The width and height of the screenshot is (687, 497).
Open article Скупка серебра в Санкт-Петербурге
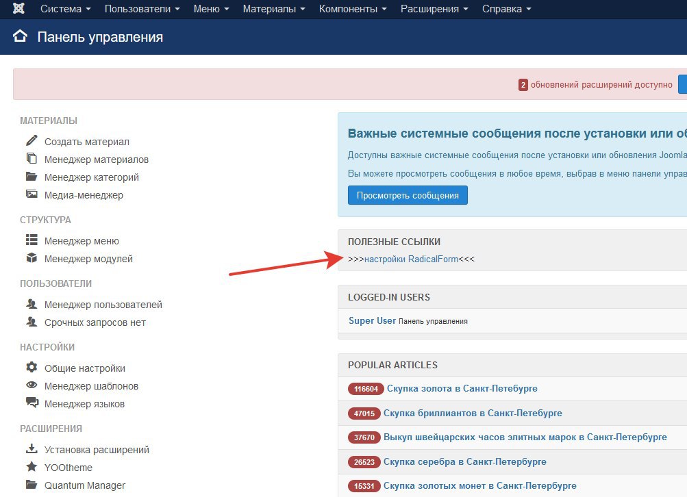tap(464, 461)
